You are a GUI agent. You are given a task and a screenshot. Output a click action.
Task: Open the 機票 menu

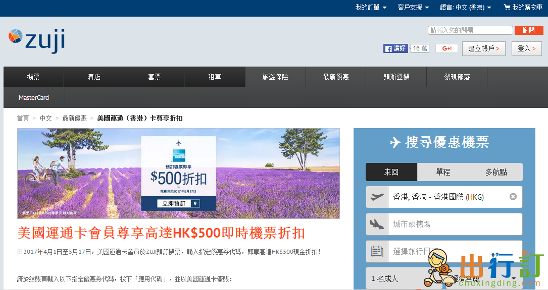pos(33,77)
